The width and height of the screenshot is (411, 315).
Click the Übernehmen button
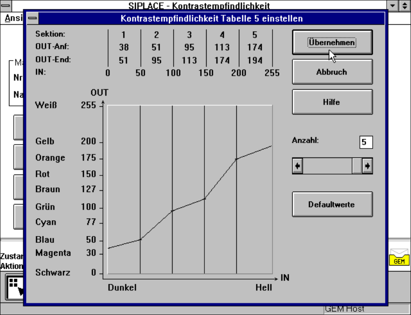332,42
